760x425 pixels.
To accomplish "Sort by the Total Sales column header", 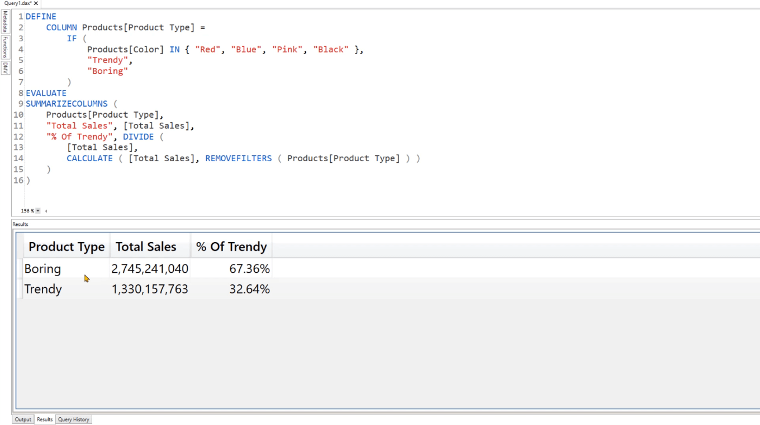I will coord(150,247).
